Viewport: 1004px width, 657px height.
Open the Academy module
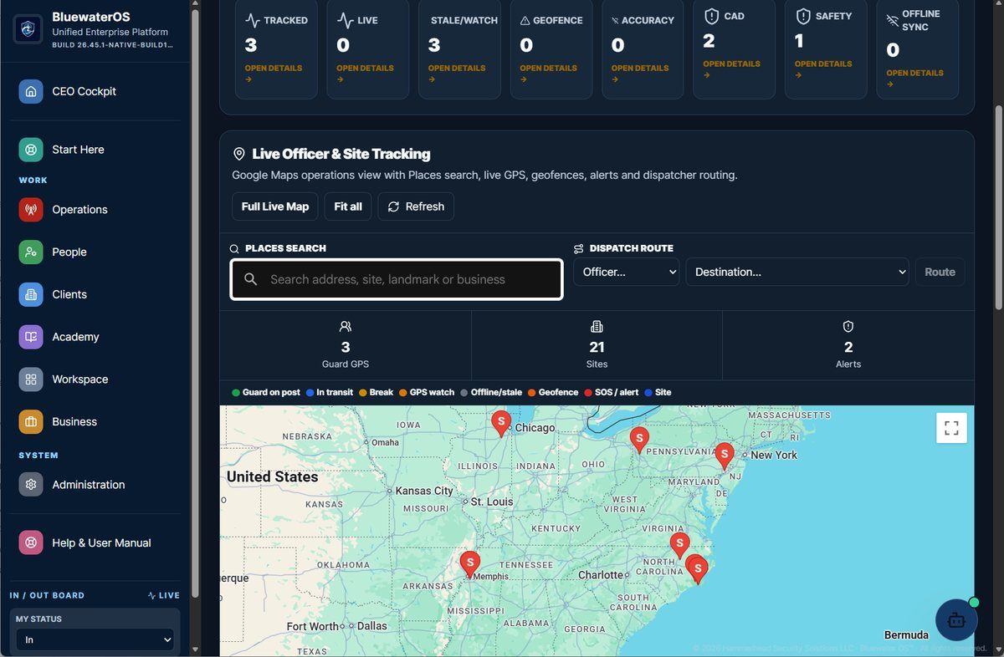pos(99,337)
